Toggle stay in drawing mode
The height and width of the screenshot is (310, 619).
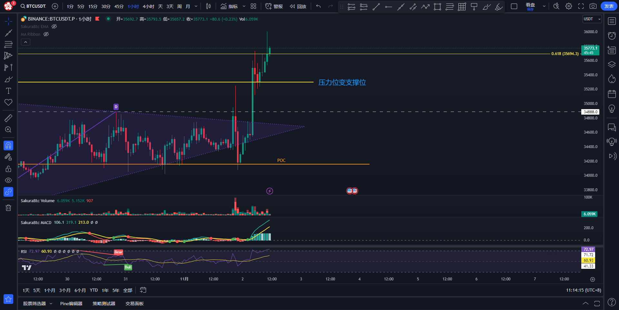pyautogui.click(x=8, y=157)
